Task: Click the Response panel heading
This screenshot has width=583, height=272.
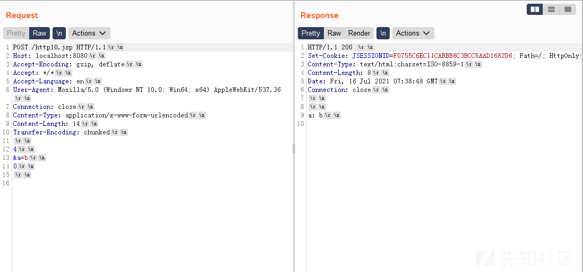Action: tap(320, 15)
